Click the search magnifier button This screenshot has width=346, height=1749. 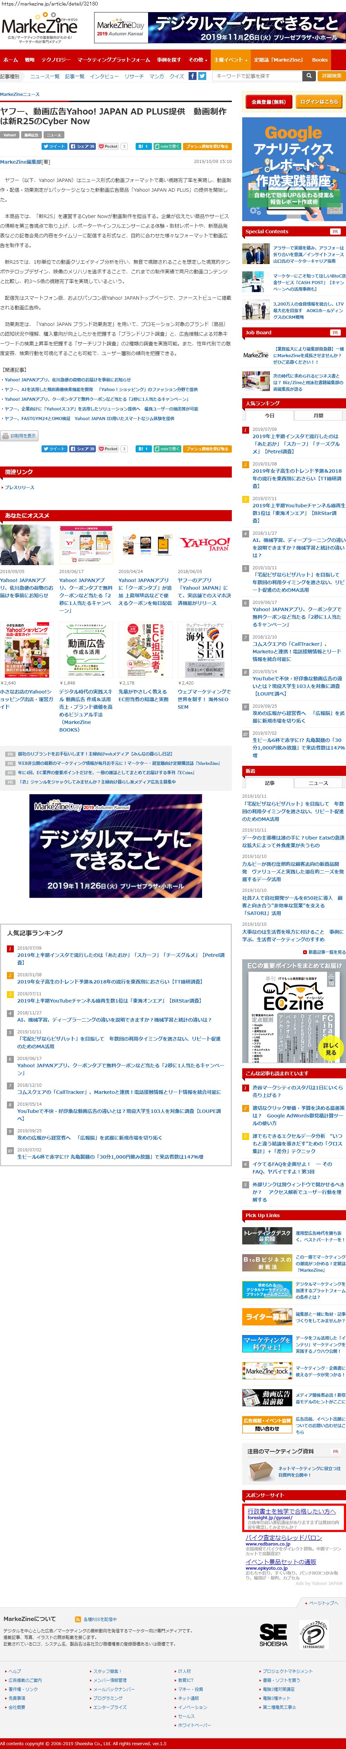click(309, 76)
